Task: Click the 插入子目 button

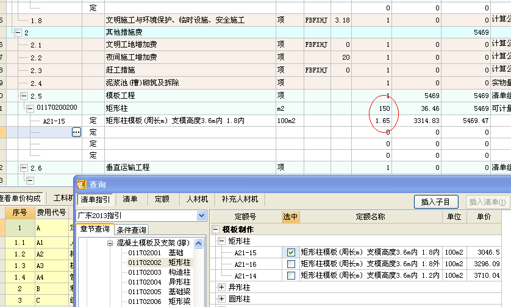Action: pos(436,202)
